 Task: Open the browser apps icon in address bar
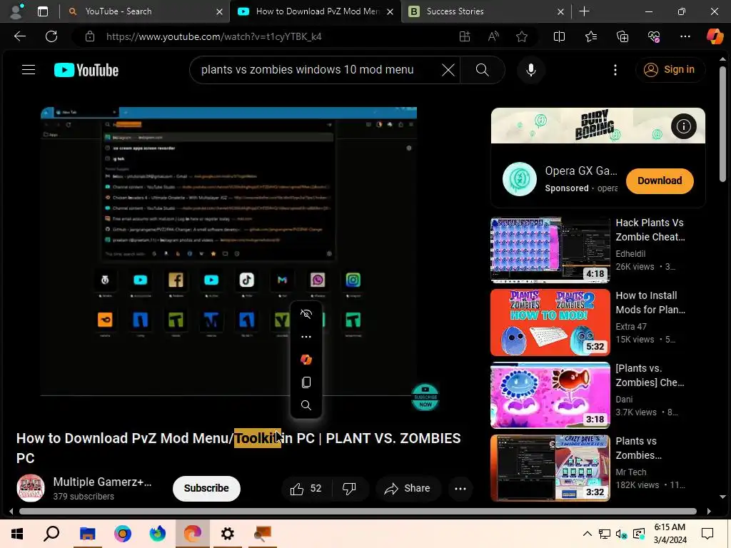pos(464,36)
